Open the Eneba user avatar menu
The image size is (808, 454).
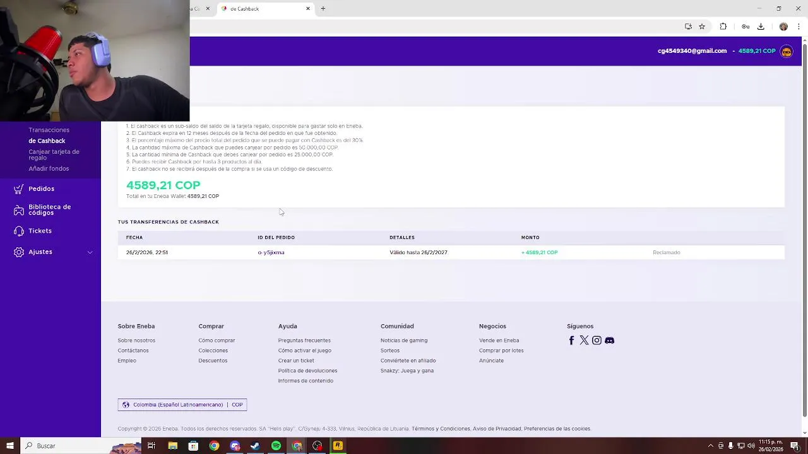point(787,51)
